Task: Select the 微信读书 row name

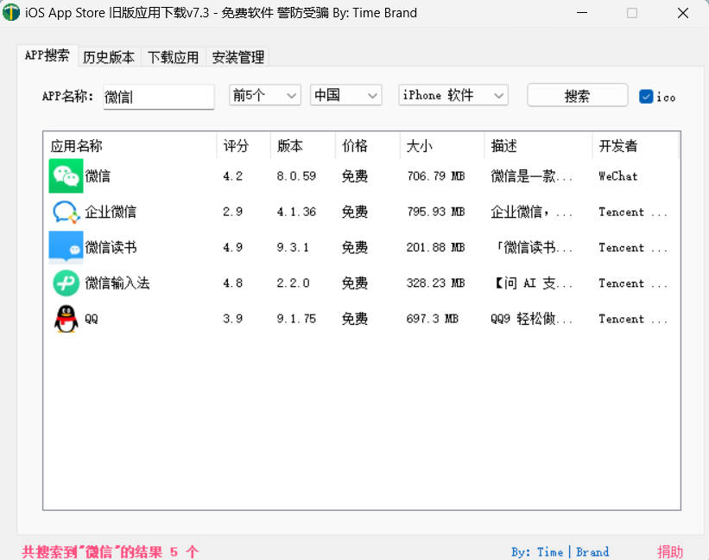Action: 111,247
